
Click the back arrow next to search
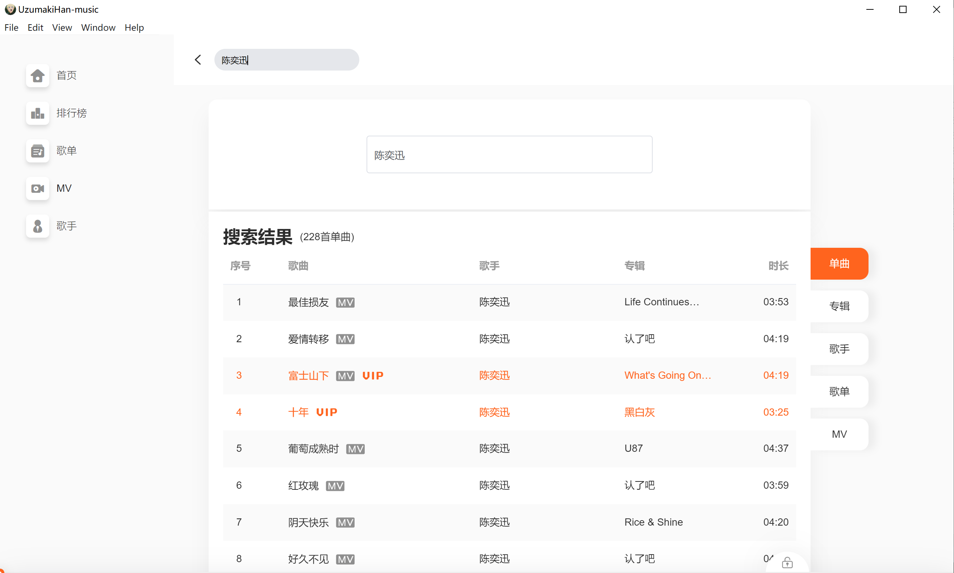(198, 60)
